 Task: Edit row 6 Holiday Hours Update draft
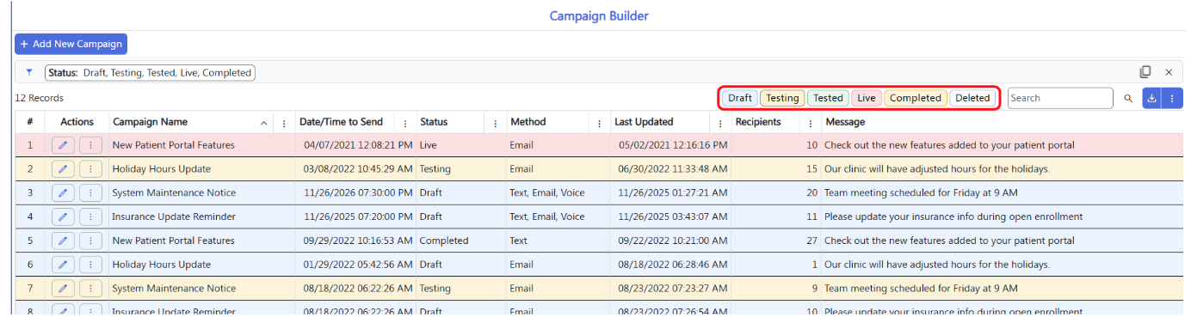point(63,265)
